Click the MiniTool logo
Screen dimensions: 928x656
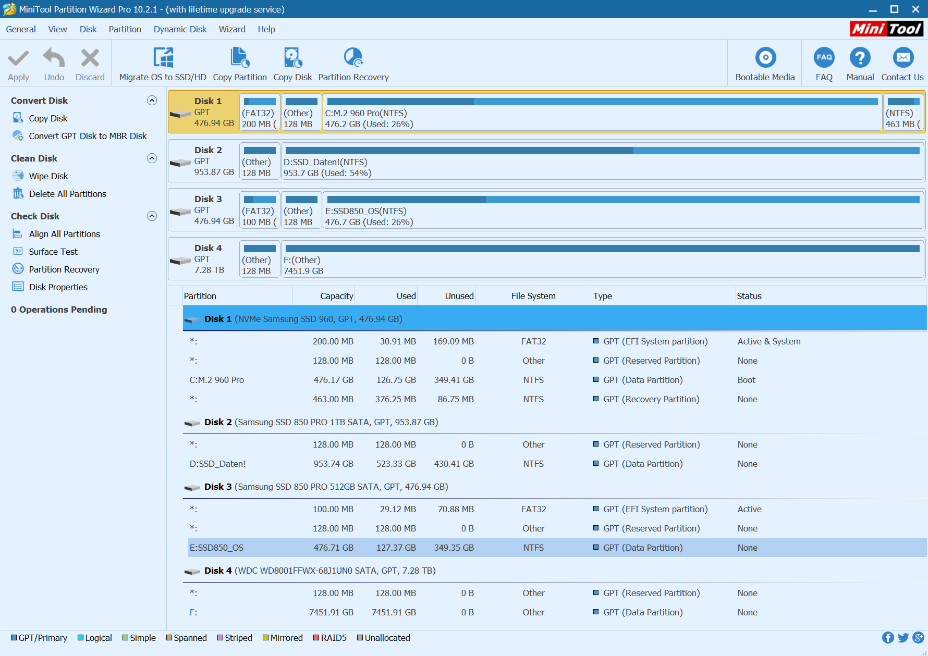[x=887, y=29]
